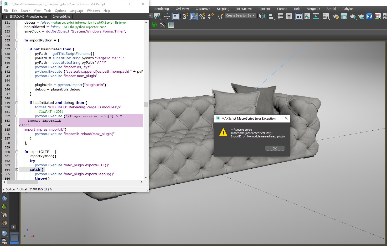Image resolution: width=387 pixels, height=246 pixels.
Task: Open the MAXScript editor File menu
Action: 6,11
